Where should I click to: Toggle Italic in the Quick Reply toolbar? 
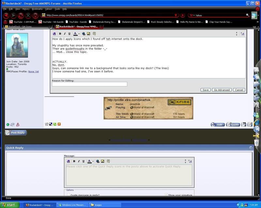pos(79,161)
